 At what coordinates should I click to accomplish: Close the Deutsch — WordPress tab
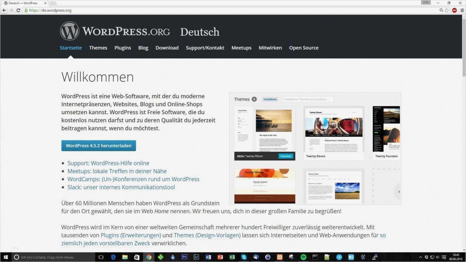point(45,3)
